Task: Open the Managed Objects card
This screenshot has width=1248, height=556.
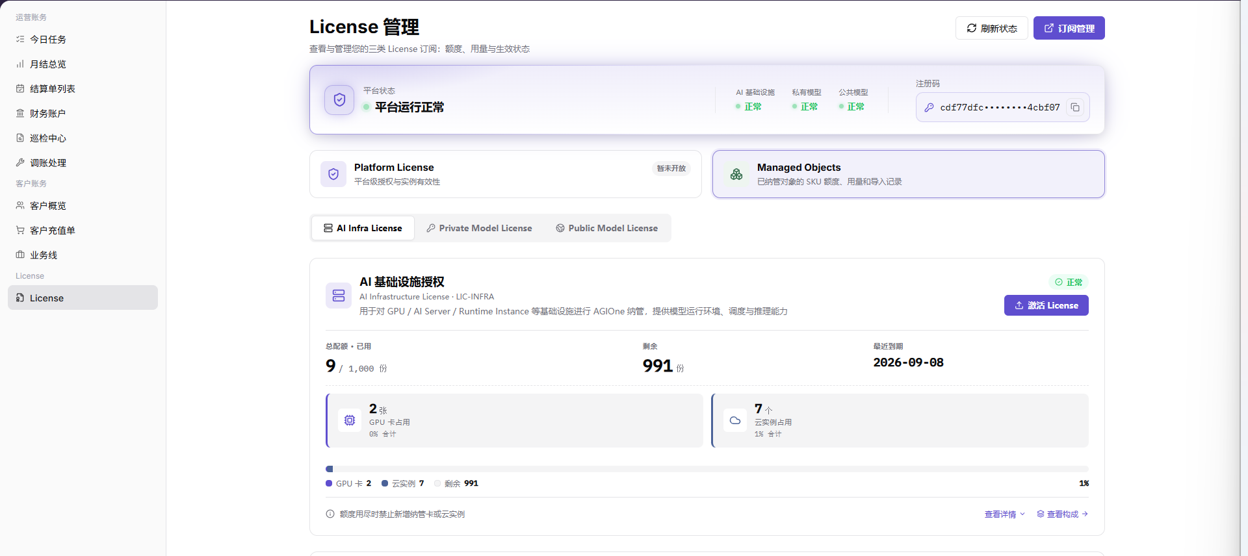Action: (x=909, y=174)
